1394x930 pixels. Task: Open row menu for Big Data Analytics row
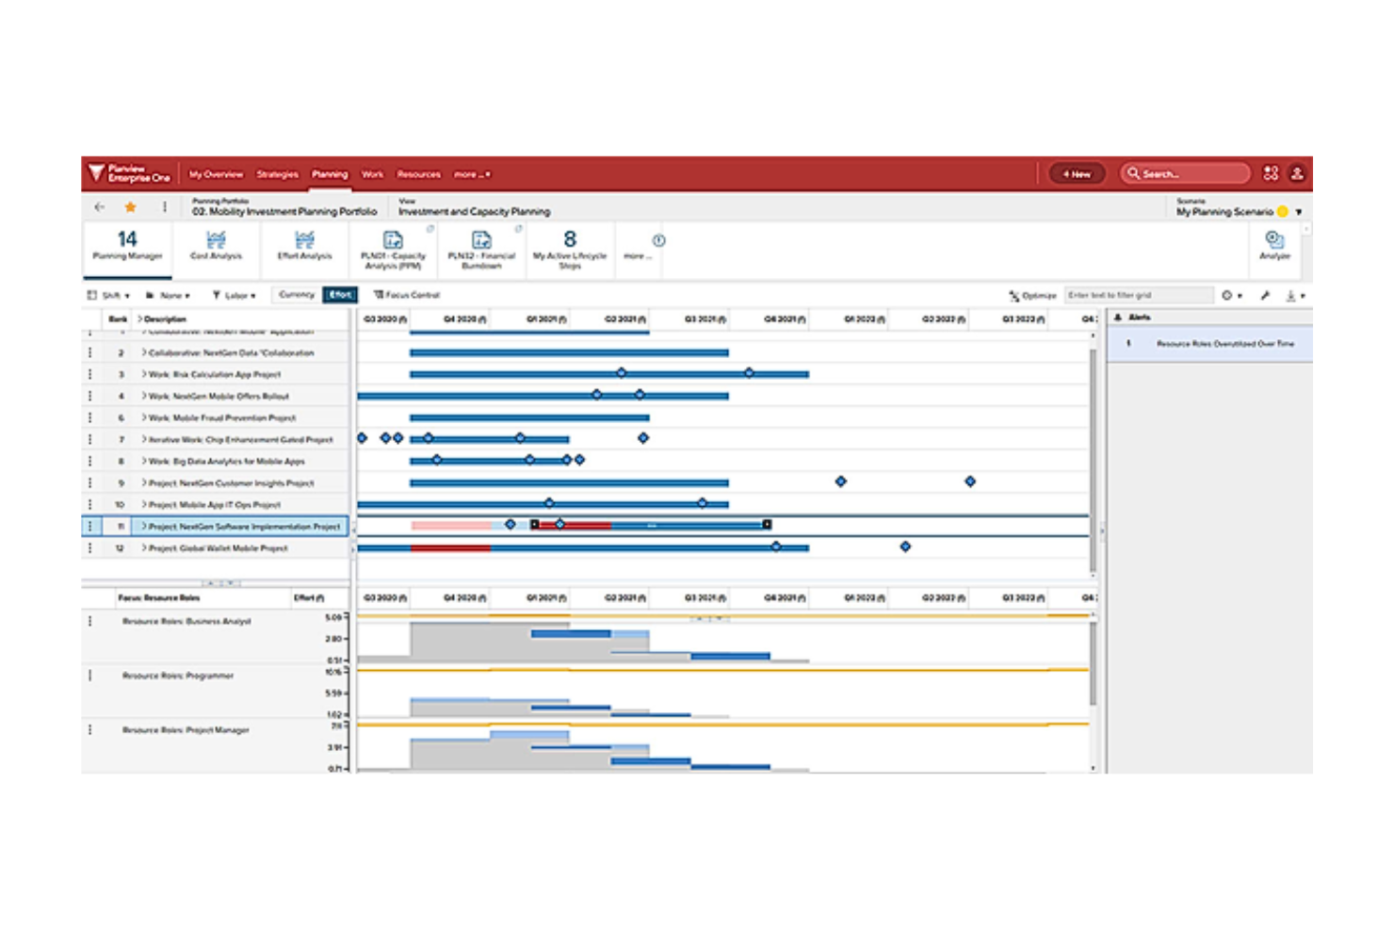point(90,461)
